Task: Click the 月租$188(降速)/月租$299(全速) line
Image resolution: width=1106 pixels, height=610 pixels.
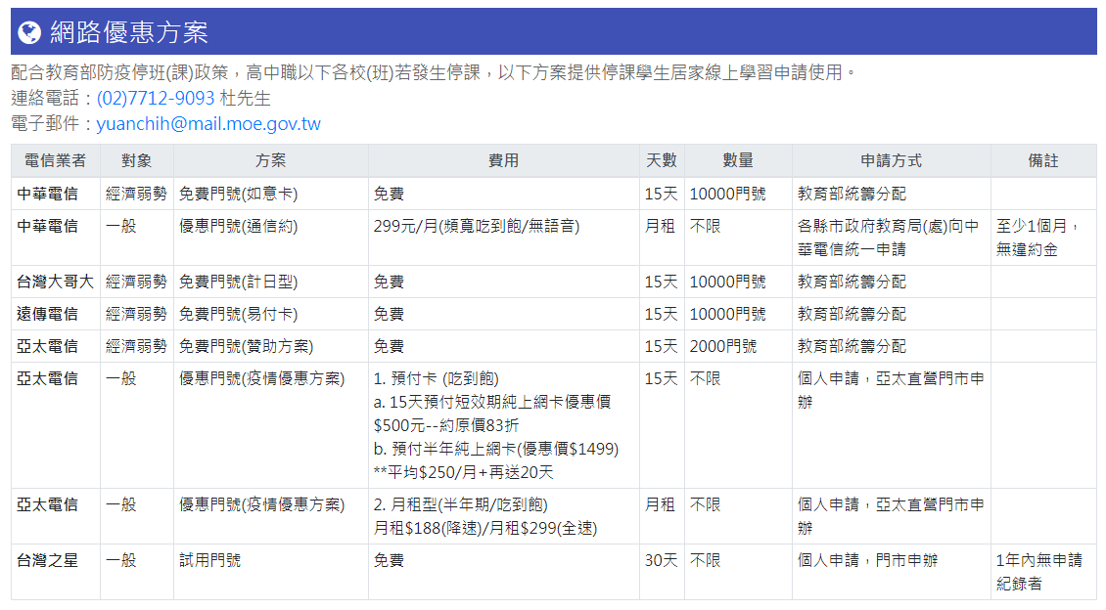Action: coord(485,528)
